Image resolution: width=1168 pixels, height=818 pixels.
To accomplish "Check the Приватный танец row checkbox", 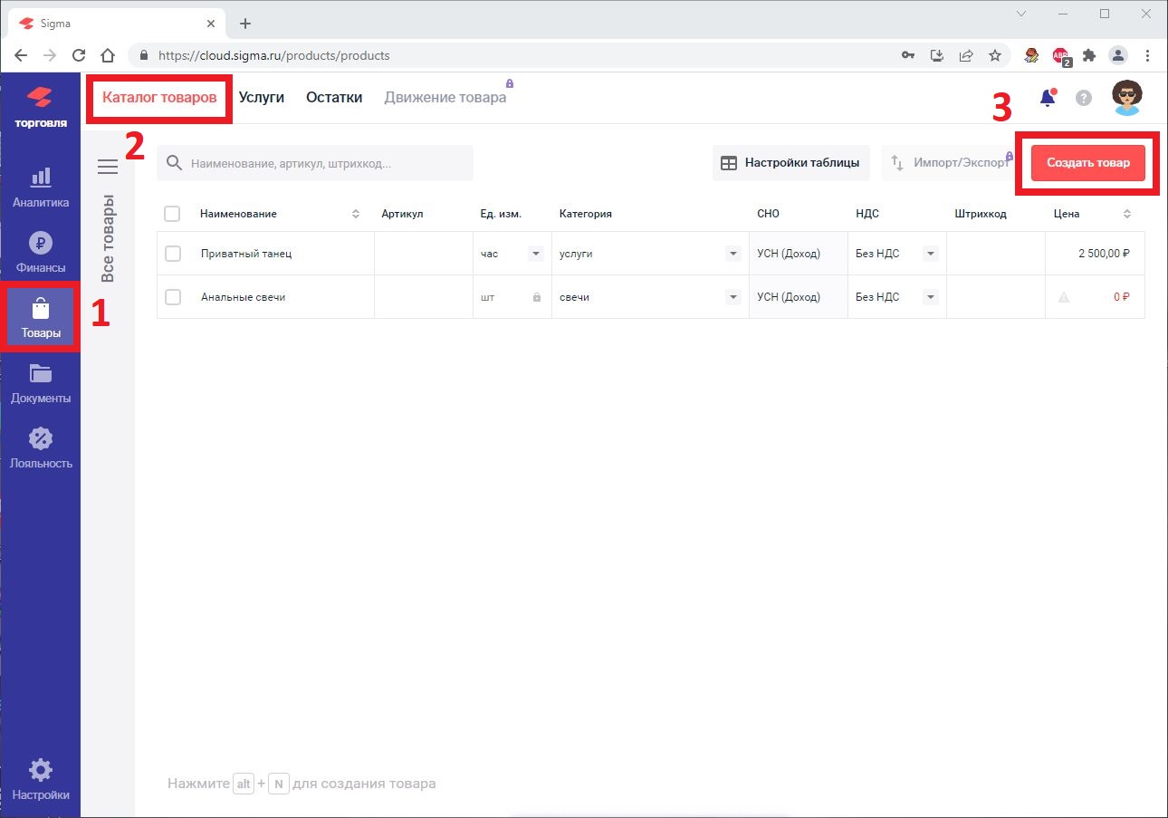I will (173, 254).
